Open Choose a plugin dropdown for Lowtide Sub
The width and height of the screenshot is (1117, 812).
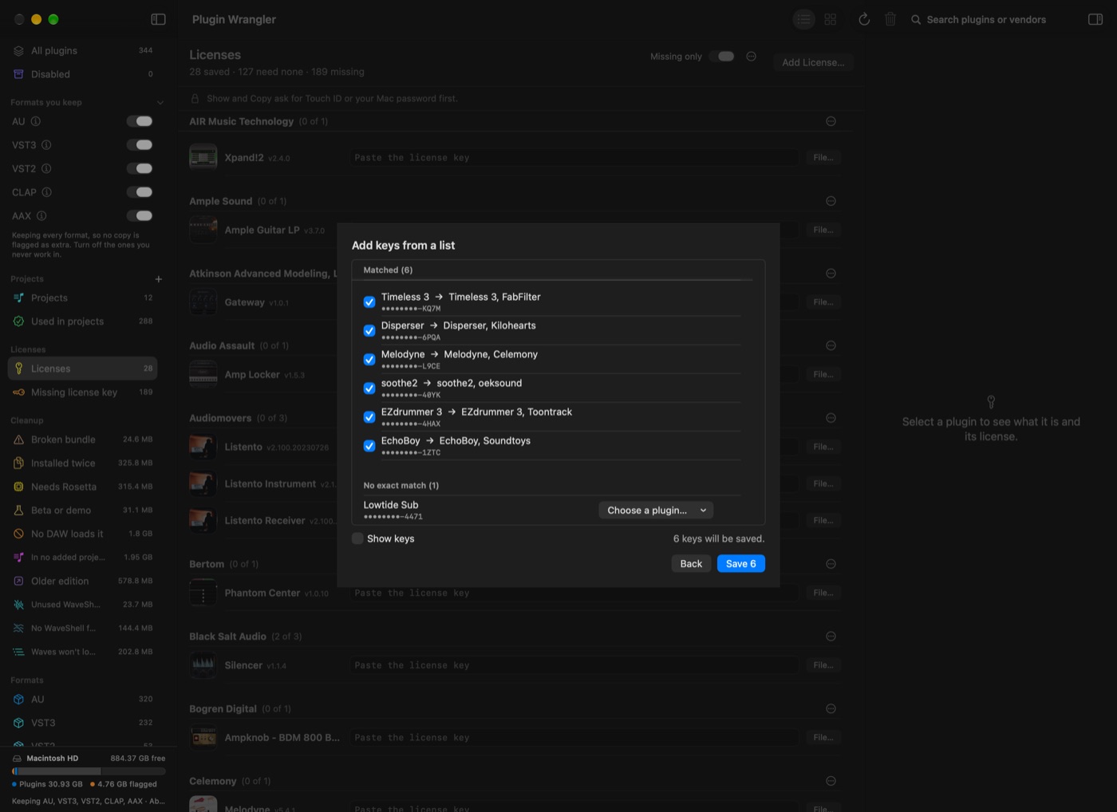pos(656,510)
